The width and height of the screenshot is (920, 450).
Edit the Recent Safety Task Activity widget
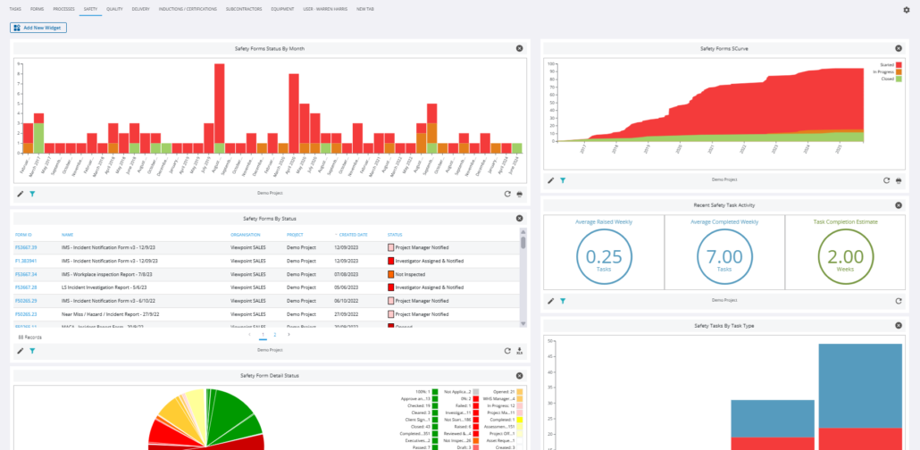pyautogui.click(x=551, y=302)
